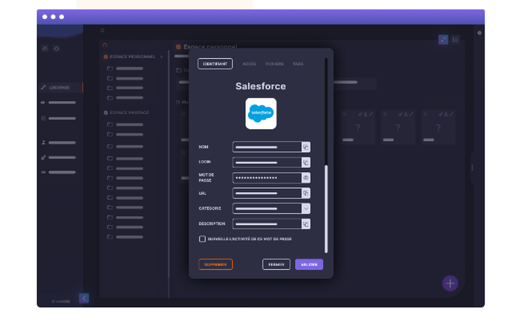This screenshot has height=324, width=524.
Task: Copy the URL field value
Action: 306,193
